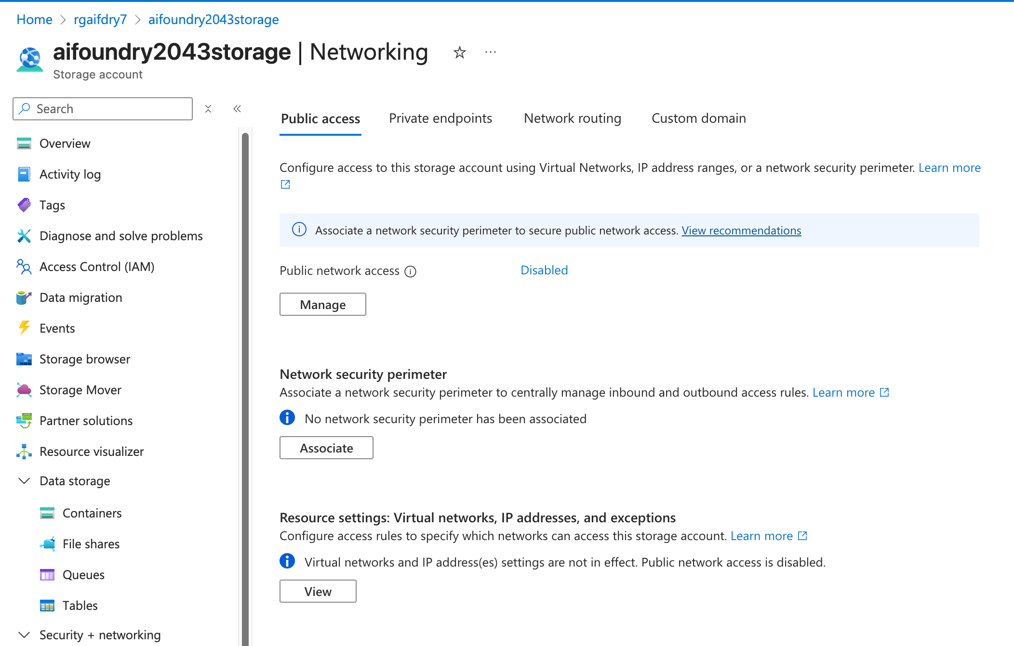Screen dimensions: 1014x646
Task: Open the ellipsis more options menu
Action: 491,52
